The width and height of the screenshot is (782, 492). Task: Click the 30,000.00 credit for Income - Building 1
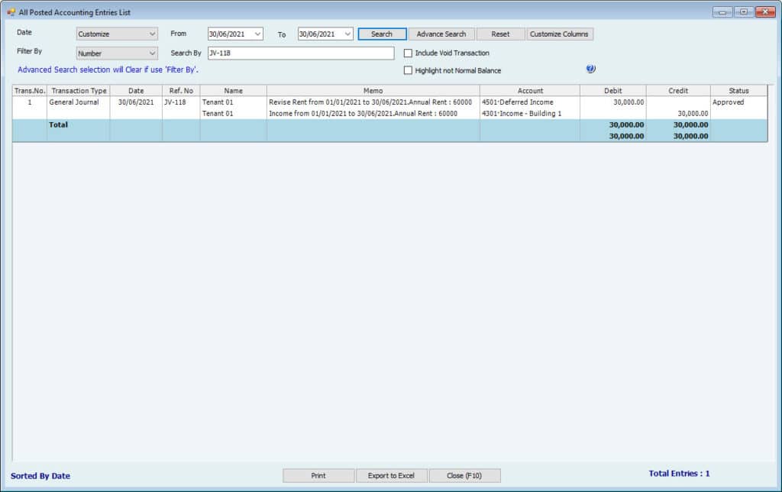click(x=678, y=114)
